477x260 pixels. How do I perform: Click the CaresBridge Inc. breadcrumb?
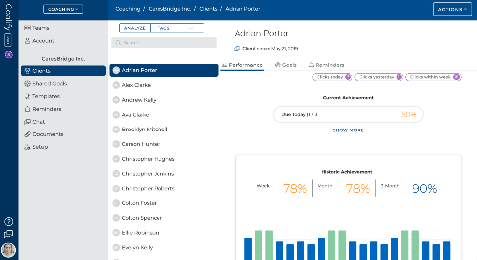point(170,9)
